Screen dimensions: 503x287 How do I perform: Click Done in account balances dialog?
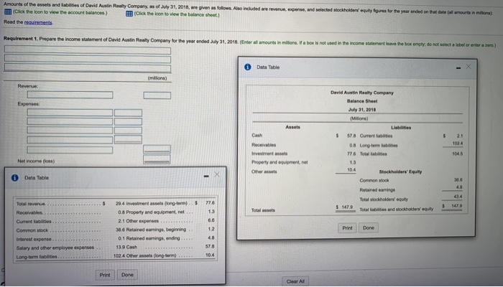click(x=127, y=275)
